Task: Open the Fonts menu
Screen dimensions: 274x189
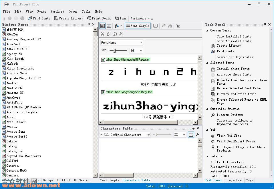Action: 41,11
